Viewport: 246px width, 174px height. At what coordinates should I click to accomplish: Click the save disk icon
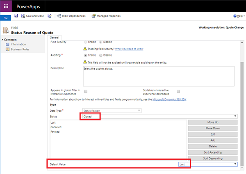point(16,16)
